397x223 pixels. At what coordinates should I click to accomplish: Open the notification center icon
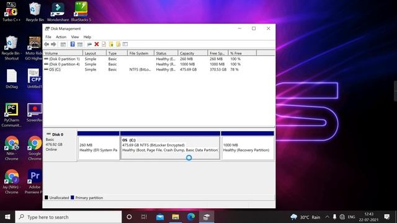point(386,217)
